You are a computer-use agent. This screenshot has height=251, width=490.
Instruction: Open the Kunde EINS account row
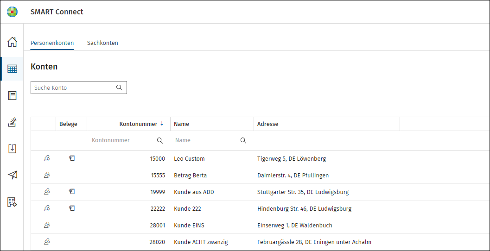pyautogui.click(x=261, y=226)
